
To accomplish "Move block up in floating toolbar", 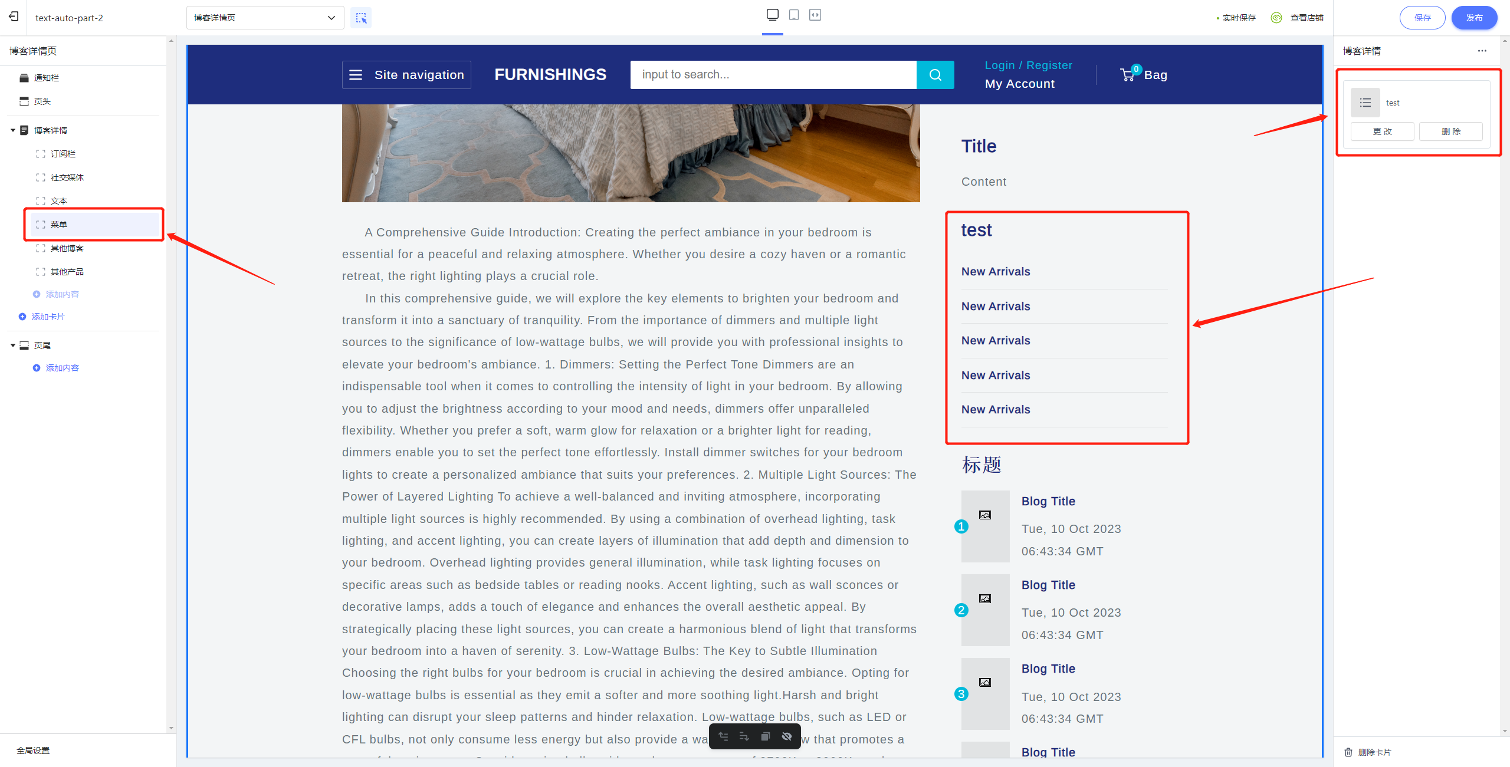I will point(723,736).
